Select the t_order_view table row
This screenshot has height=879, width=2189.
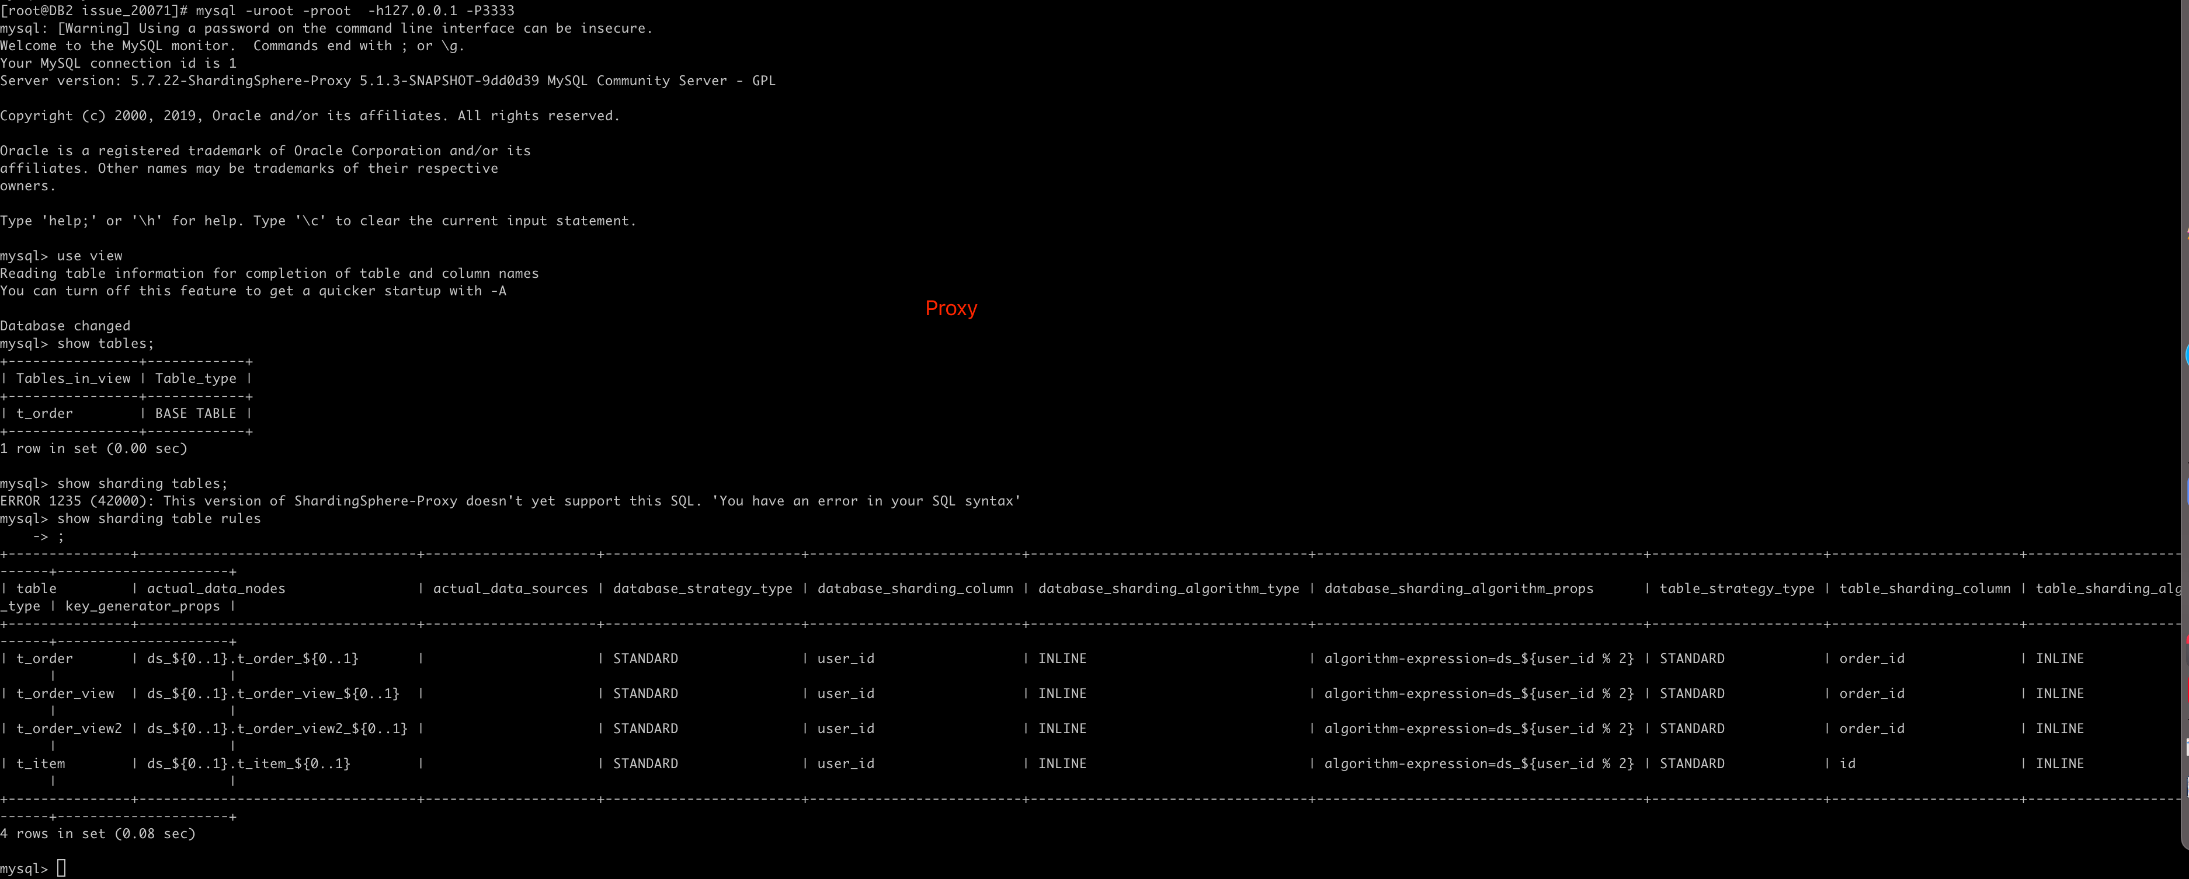65,693
